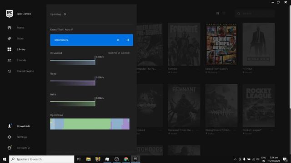Open options menu for Fortnite

click(x=198, y=69)
